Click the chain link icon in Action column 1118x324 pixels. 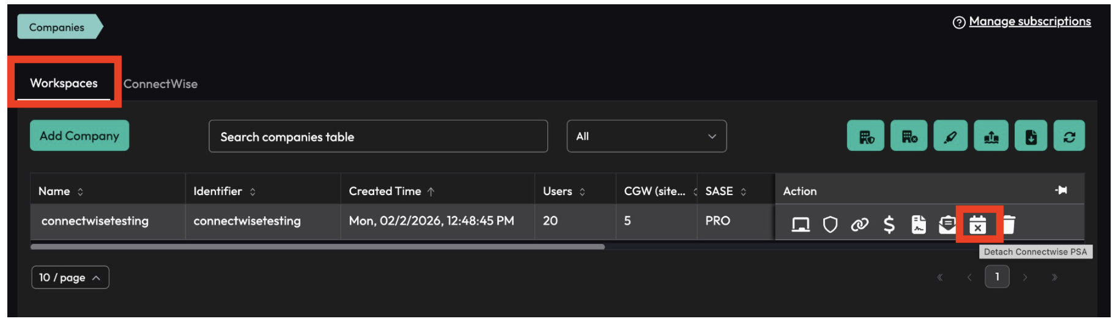(859, 225)
